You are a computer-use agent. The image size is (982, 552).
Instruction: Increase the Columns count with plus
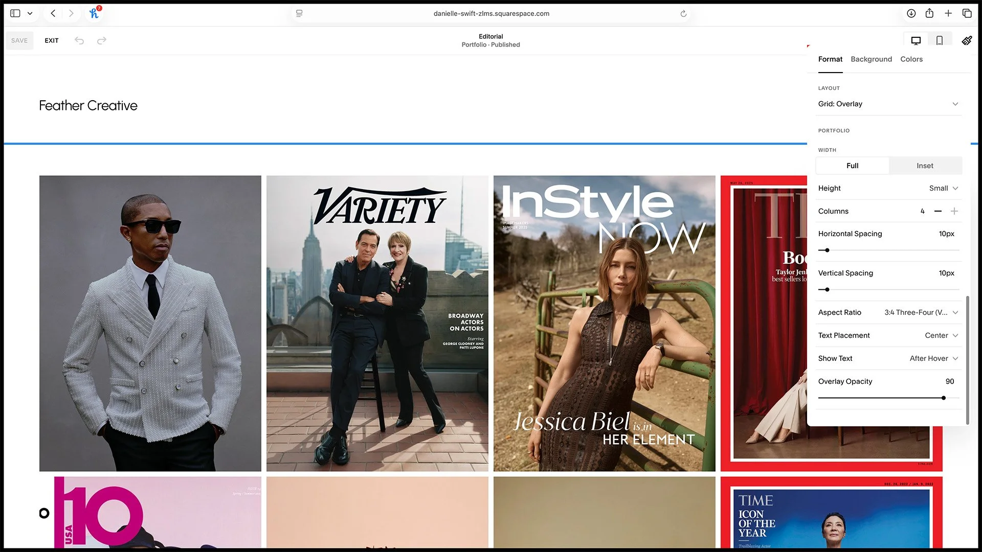tap(954, 211)
